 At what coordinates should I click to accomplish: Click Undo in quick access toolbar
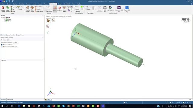click(9, 1)
